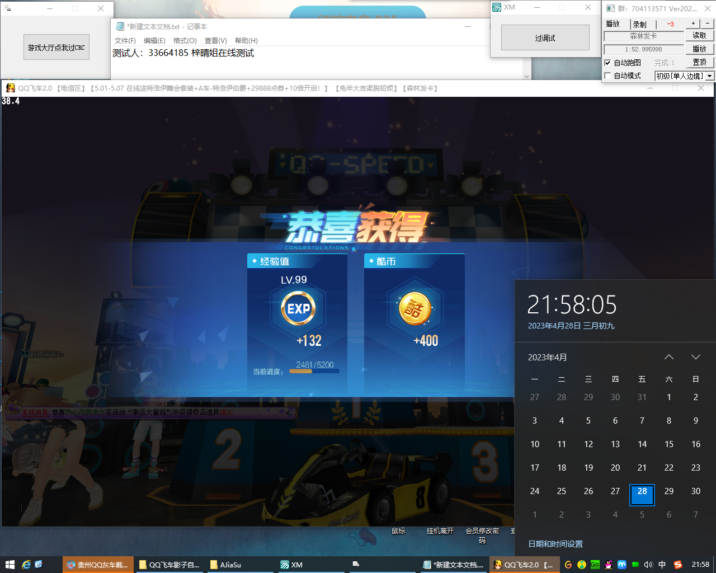Click the gold 酷币 coin icon
This screenshot has height=573, width=716.
click(414, 308)
